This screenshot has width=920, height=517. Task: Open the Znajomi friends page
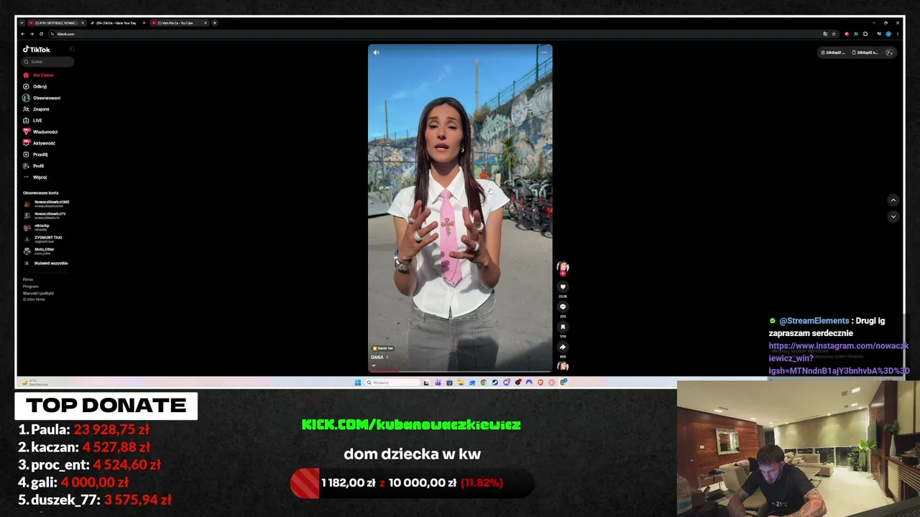point(36,109)
